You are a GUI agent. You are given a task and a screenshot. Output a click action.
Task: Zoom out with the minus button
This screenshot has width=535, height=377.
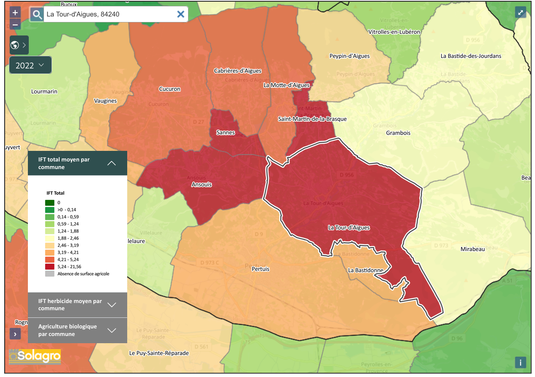pyautogui.click(x=15, y=25)
